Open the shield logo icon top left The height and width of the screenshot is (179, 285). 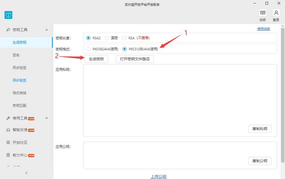(8, 15)
